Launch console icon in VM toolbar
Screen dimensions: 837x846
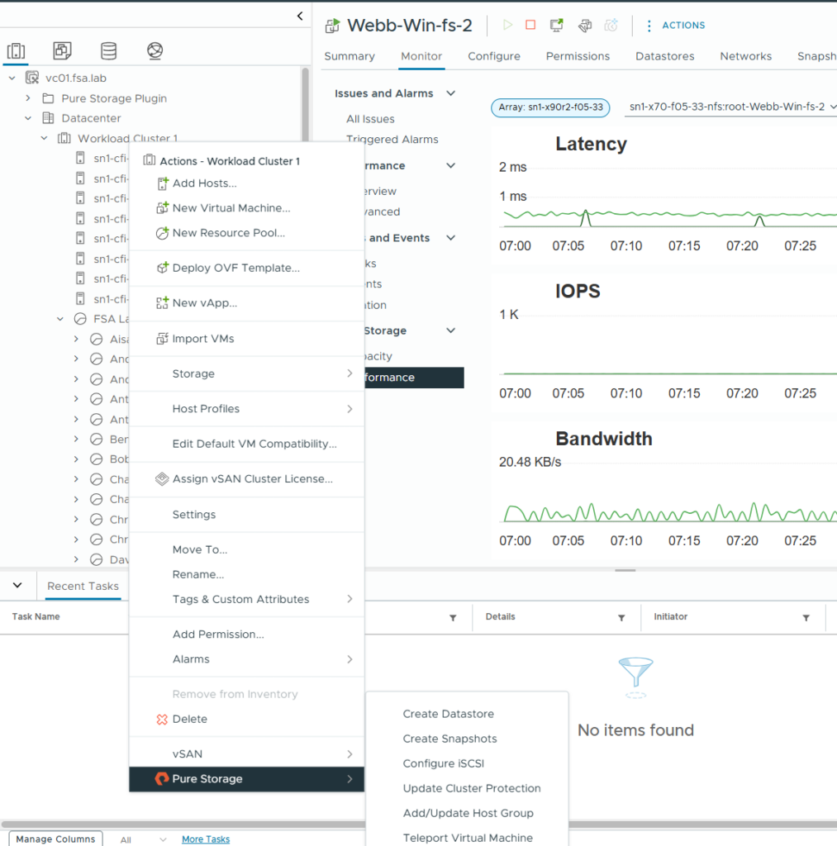click(556, 25)
